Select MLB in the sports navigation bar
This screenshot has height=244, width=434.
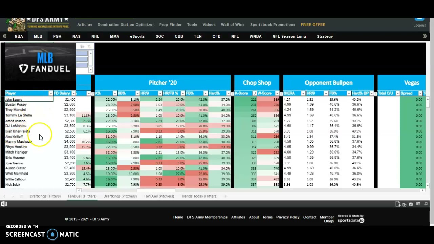click(x=38, y=36)
